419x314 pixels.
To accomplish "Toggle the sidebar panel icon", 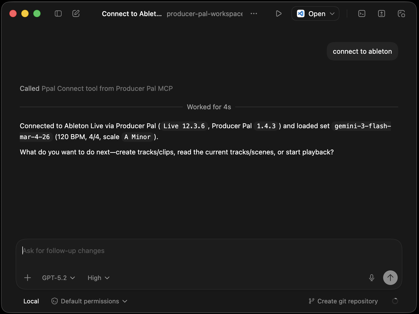I will (x=58, y=13).
